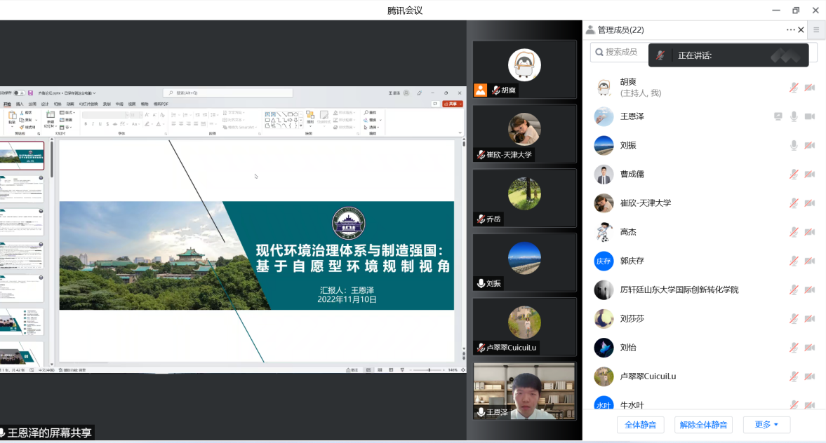Open the 设计 tab in the shared PowerPoint ribbon
The width and height of the screenshot is (826, 443).
click(x=45, y=104)
